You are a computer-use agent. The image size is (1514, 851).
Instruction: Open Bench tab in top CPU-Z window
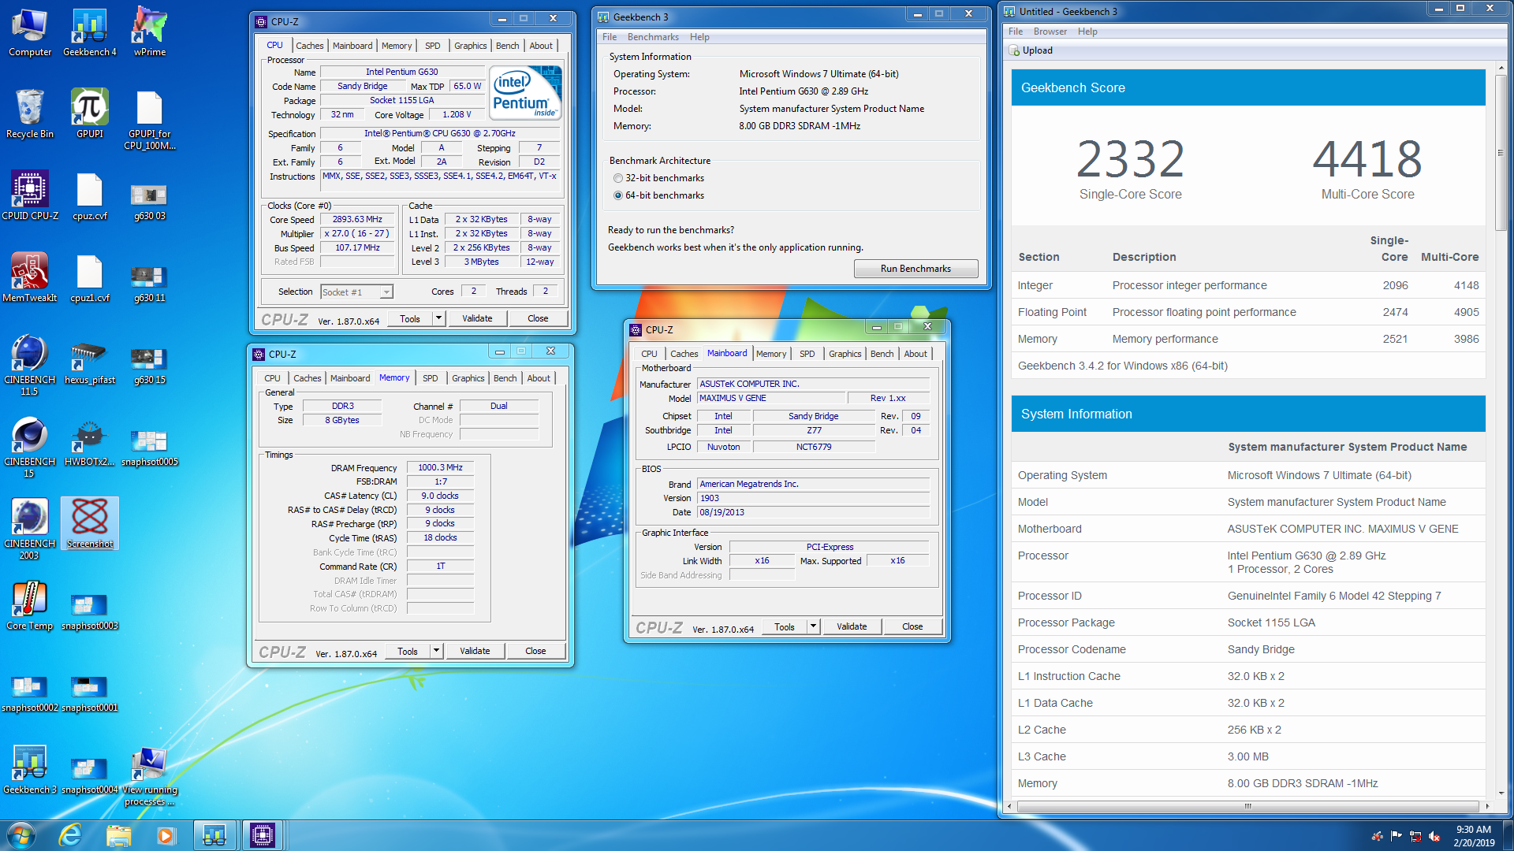507,46
